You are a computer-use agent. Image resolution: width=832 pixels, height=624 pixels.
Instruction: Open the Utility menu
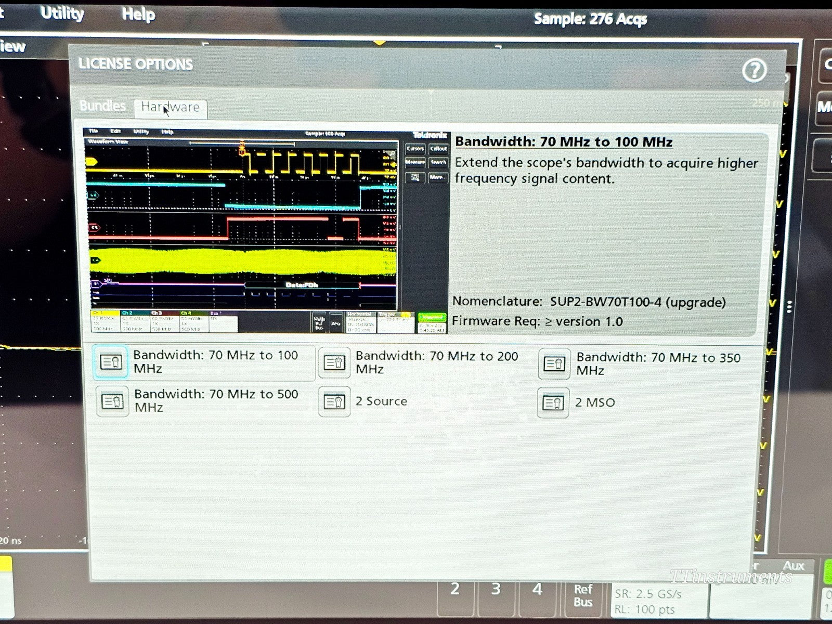[62, 14]
